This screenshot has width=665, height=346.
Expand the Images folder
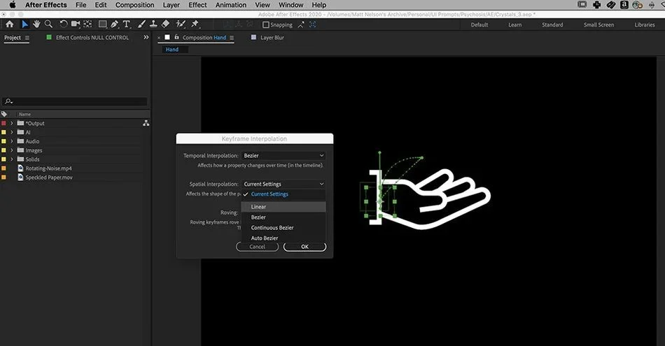(x=12, y=150)
